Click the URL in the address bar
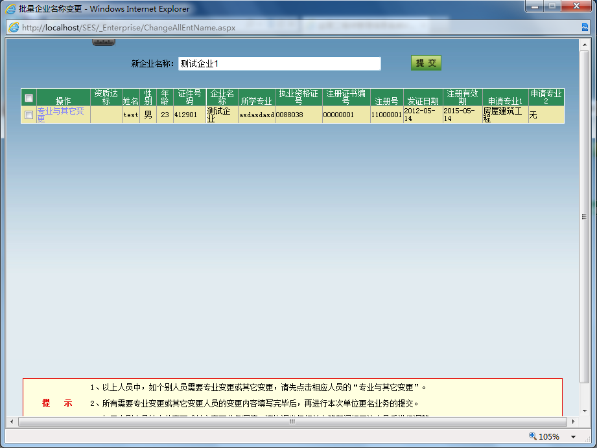The image size is (597, 448). [128, 28]
